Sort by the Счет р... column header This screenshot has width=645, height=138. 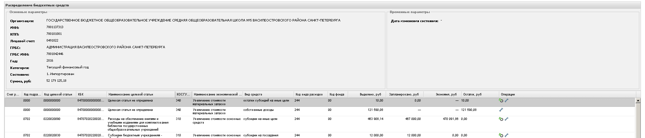13,94
